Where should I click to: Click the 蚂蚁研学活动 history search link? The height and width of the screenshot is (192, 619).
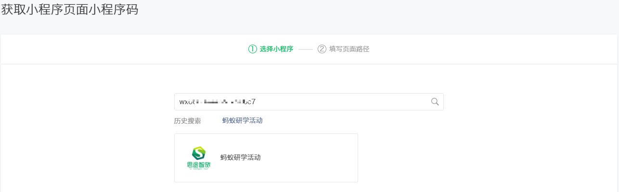[x=242, y=120]
